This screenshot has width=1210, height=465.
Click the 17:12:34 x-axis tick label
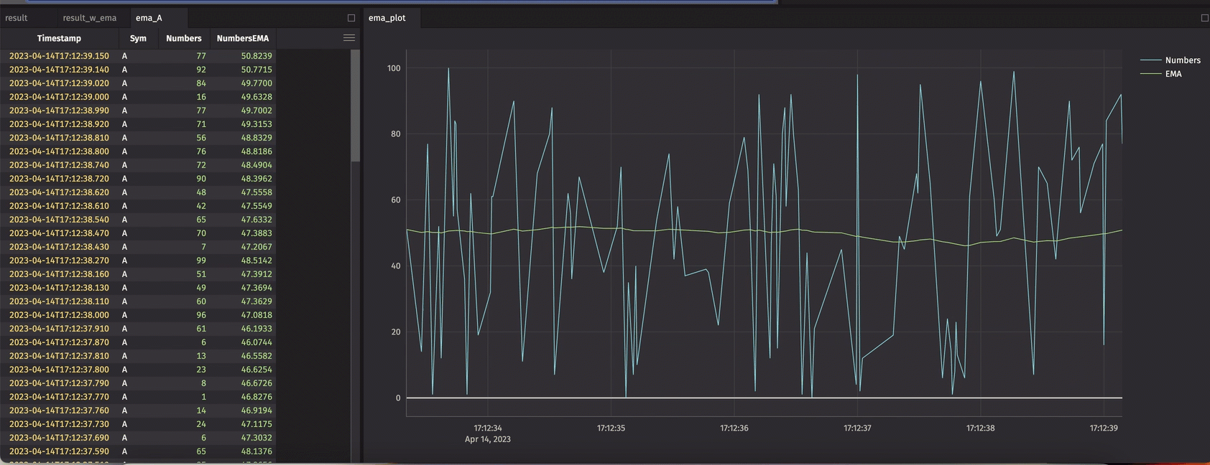point(488,428)
